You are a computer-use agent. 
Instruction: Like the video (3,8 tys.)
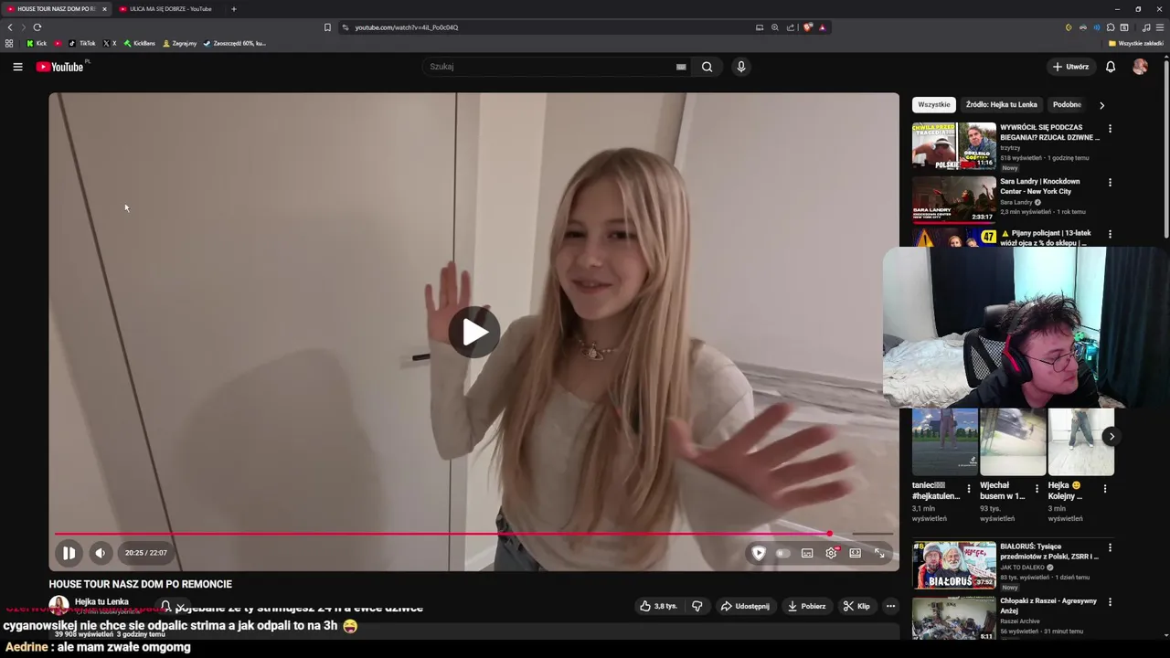[658, 606]
